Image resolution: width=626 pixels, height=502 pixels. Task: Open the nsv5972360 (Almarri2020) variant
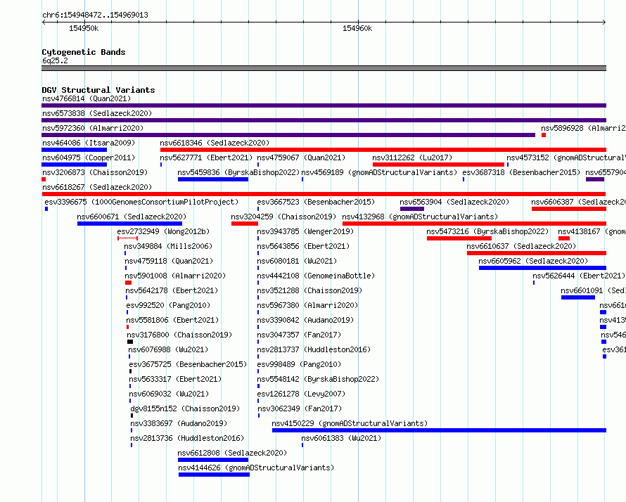click(x=93, y=128)
